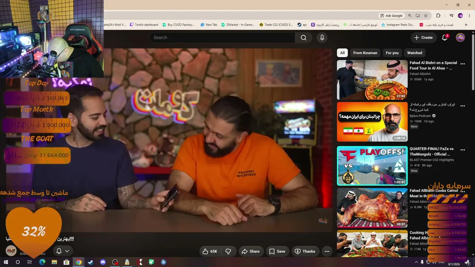Select the All filter chip

343,53
